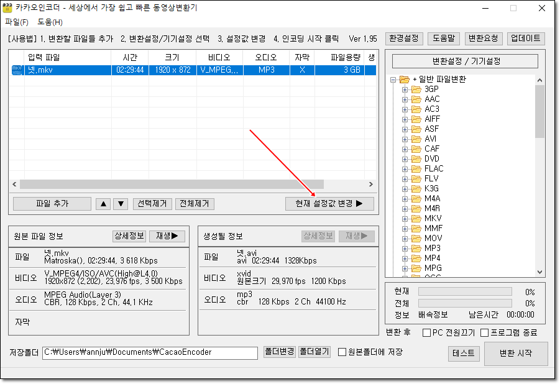Move selected file down with ▼ button
The height and width of the screenshot is (384, 560).
pyautogui.click(x=121, y=204)
